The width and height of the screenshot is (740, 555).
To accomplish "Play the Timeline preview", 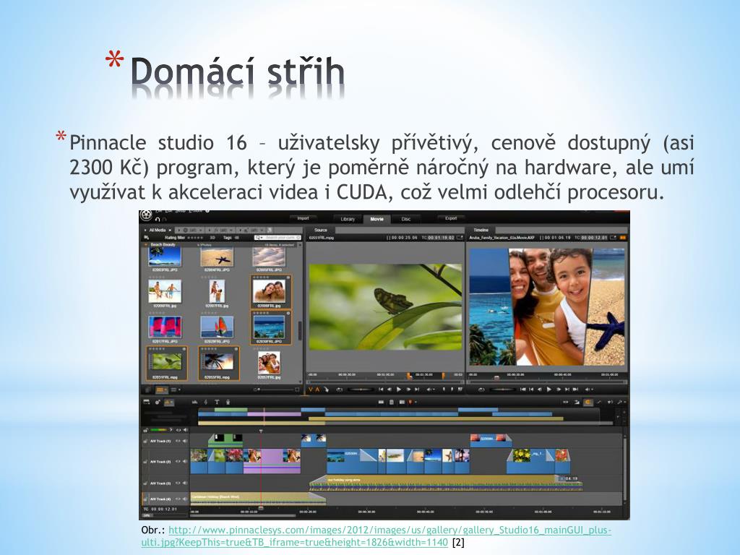I will click(549, 390).
